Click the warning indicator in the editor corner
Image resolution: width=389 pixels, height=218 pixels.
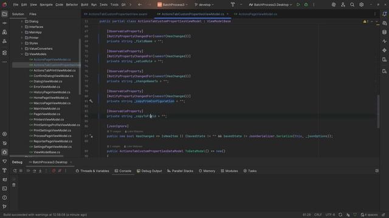coord(366,22)
